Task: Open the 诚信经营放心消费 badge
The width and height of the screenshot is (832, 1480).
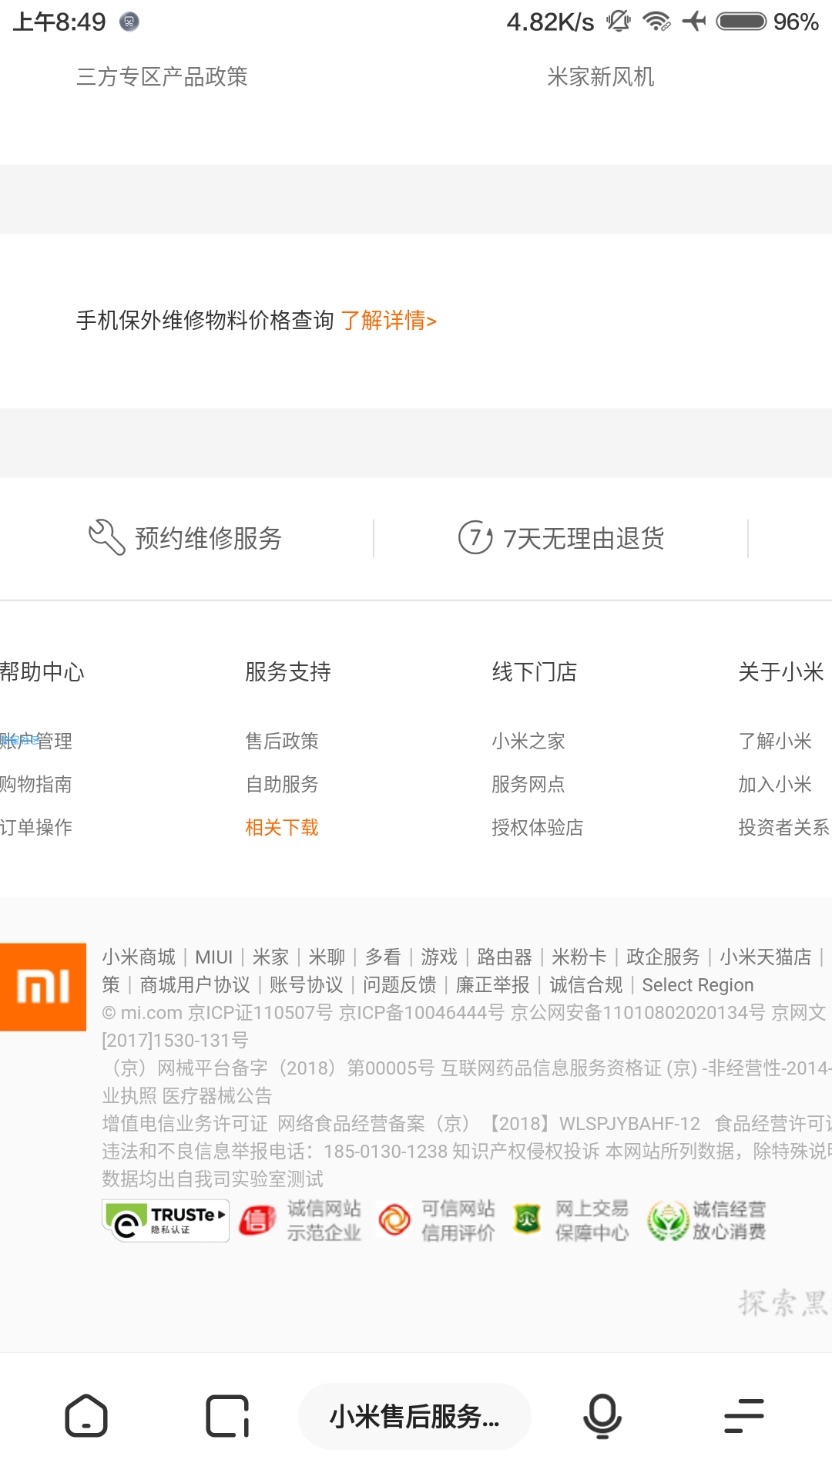Action: click(x=706, y=1221)
